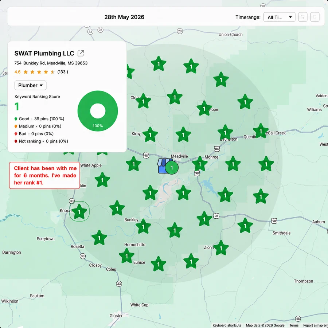The image size is (328, 328).
Task: Click star pin right of Zion label
Action: click(x=221, y=248)
